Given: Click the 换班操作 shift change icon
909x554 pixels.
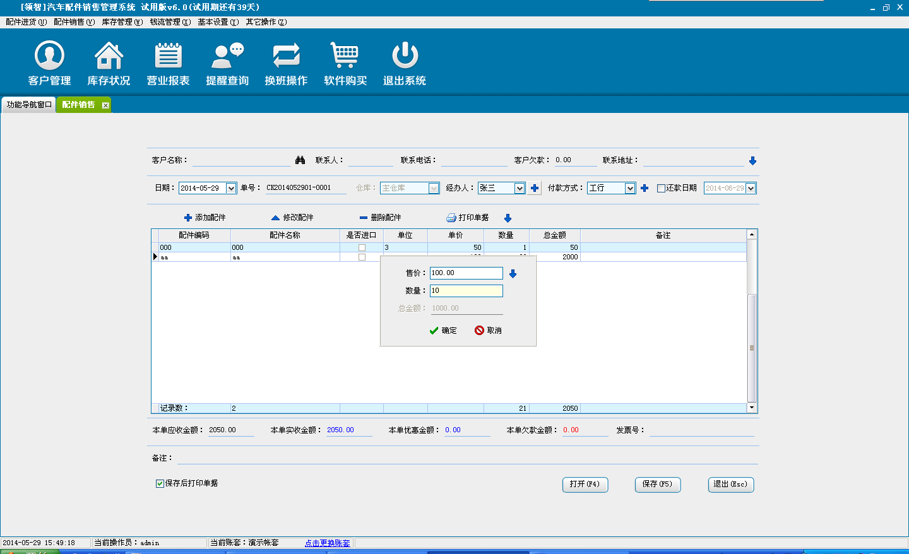Looking at the screenshot, I should pos(286,56).
